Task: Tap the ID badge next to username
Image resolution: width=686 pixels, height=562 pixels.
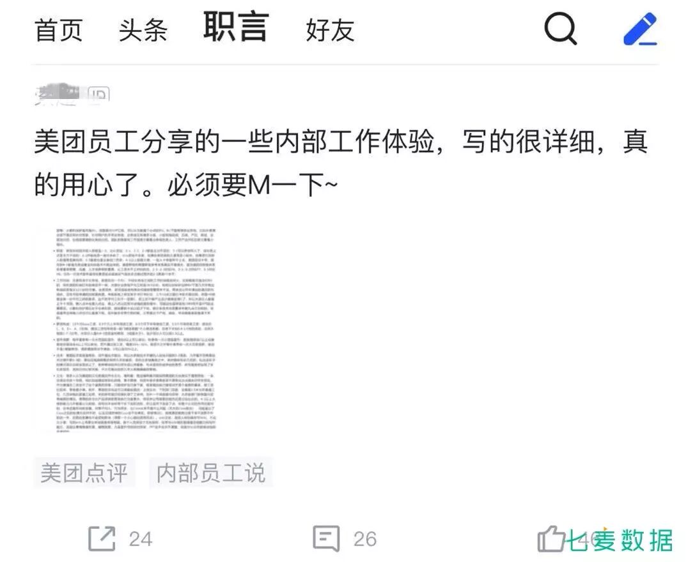Action: (x=99, y=94)
